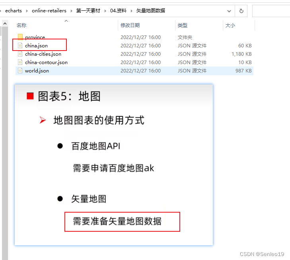
Task: Click the text 需要准备矢量地图数据
Action: click(117, 221)
